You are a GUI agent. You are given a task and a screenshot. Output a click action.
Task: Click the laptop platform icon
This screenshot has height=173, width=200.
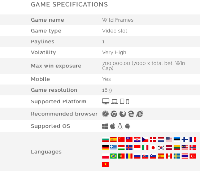(x=114, y=102)
